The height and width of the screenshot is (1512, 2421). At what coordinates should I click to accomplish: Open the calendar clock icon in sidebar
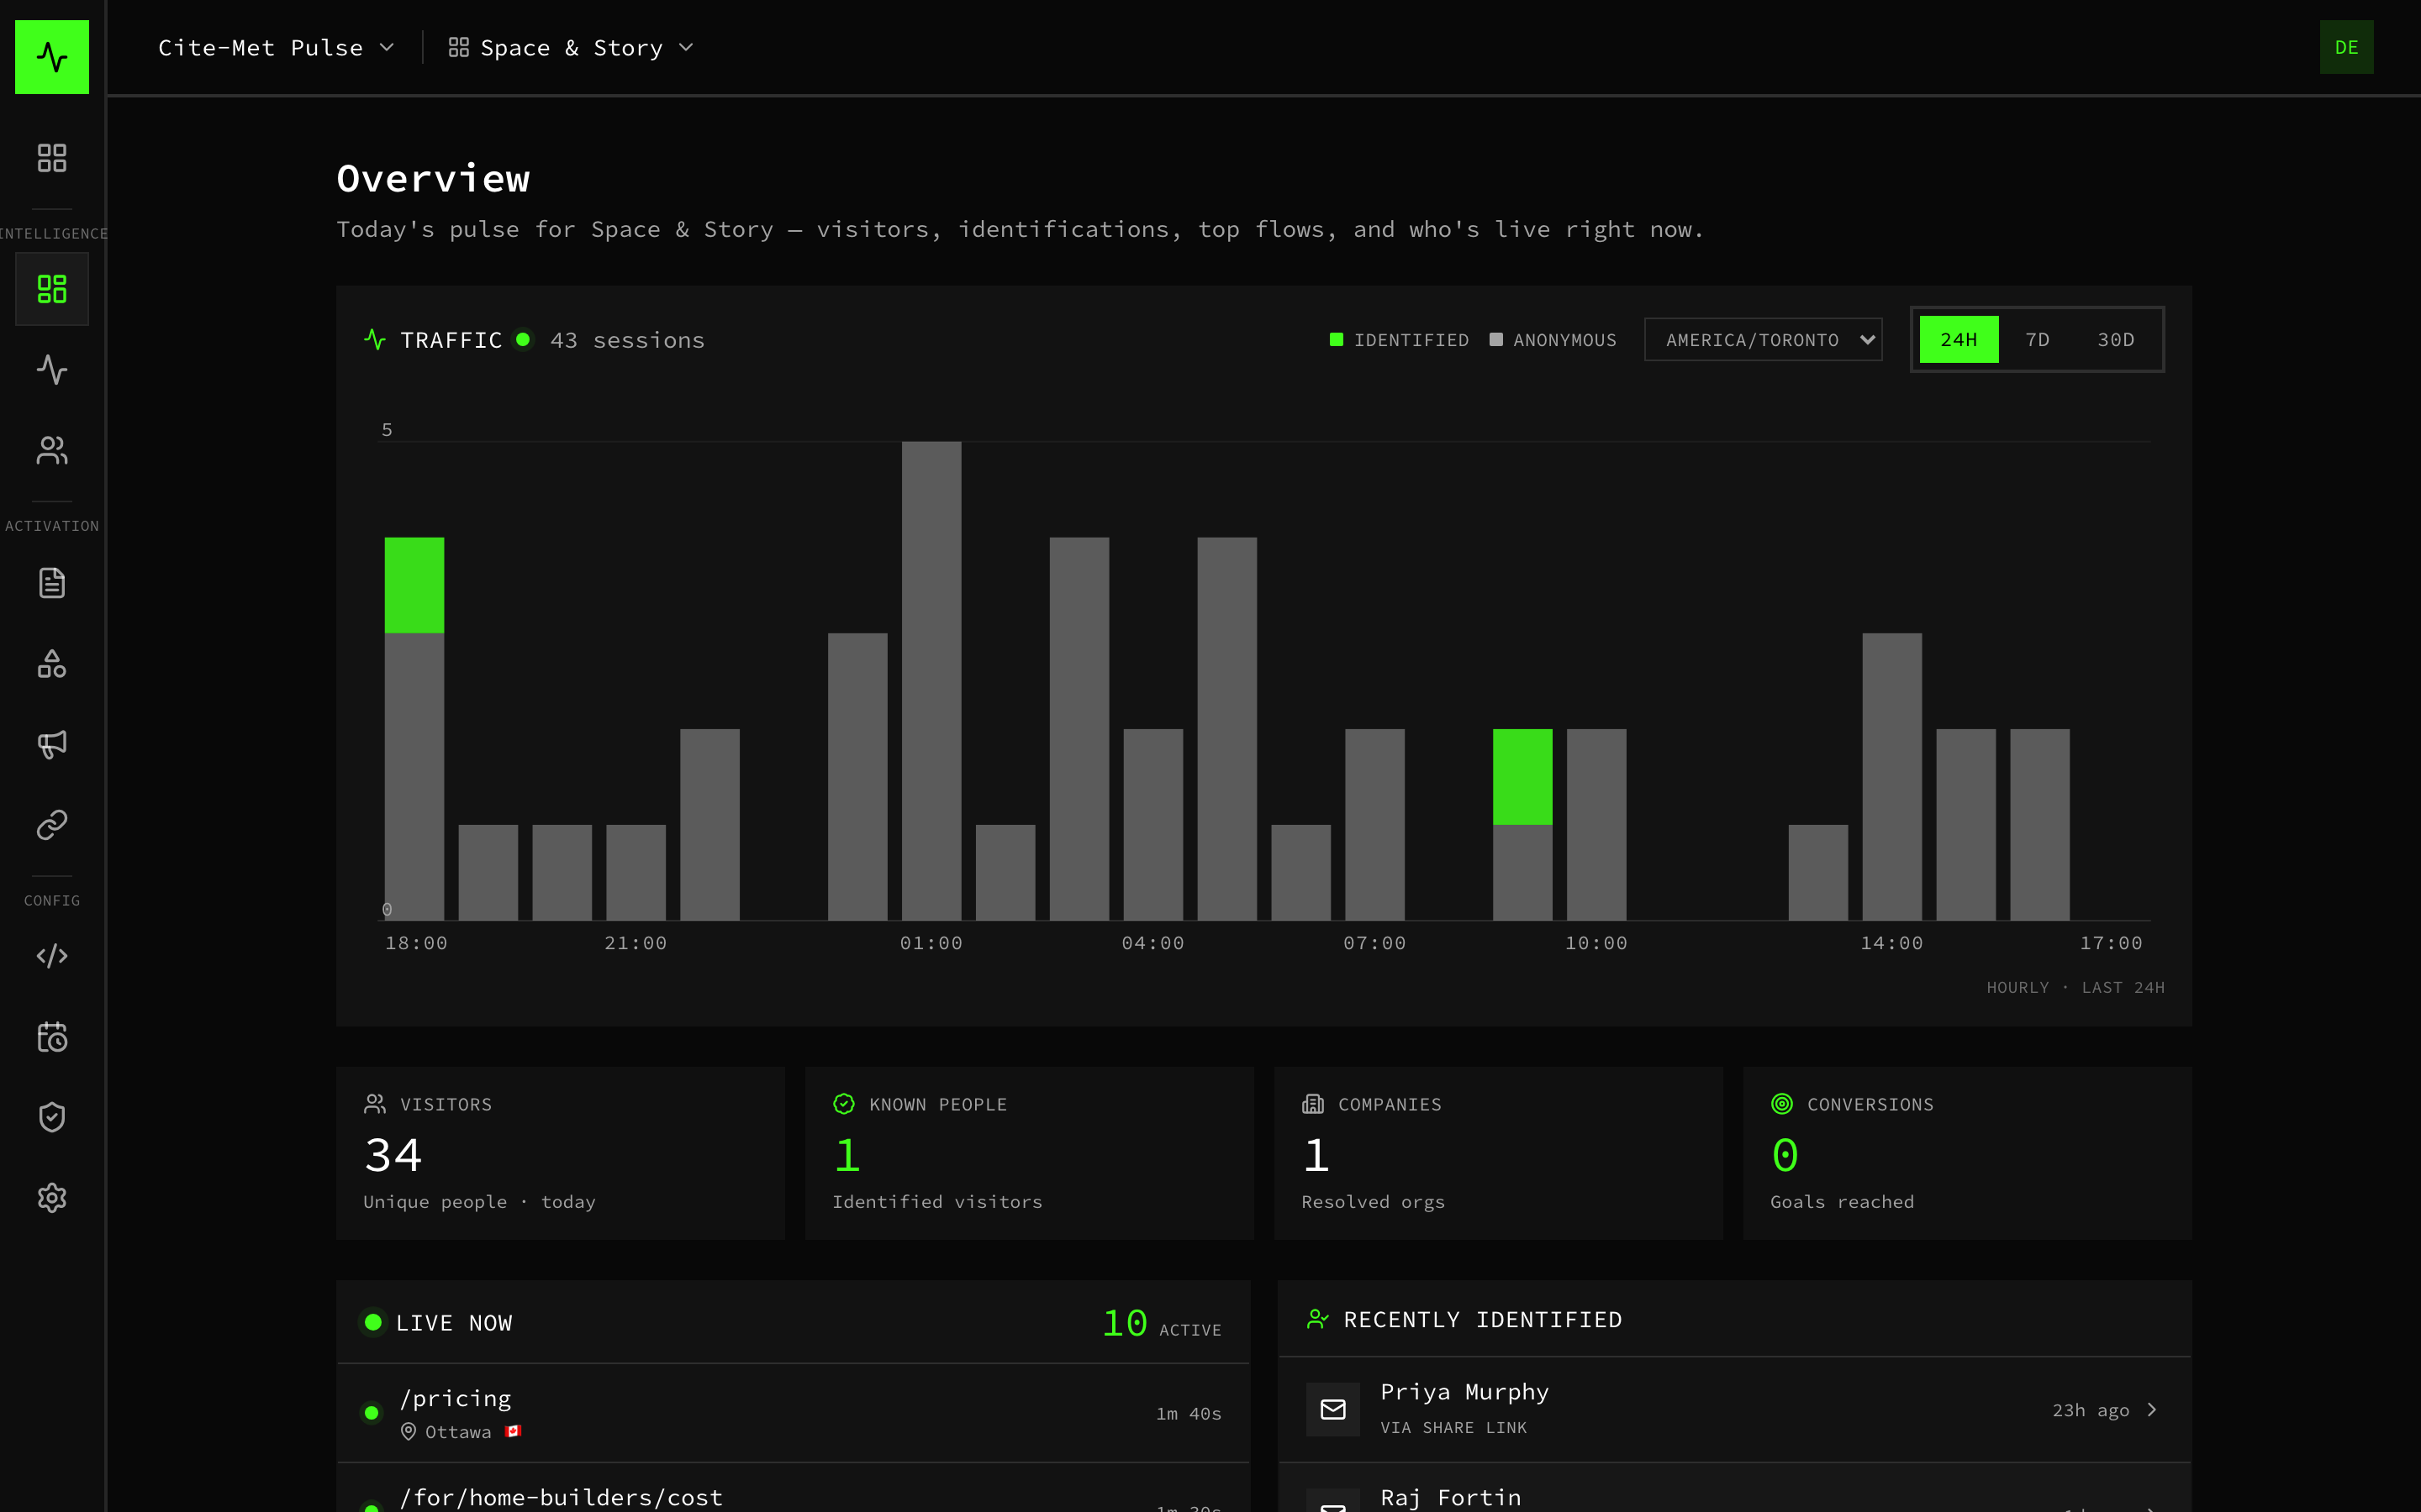52,1037
